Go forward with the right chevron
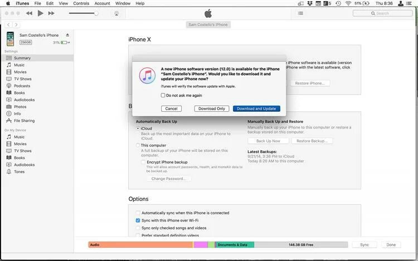 tap(16, 24)
